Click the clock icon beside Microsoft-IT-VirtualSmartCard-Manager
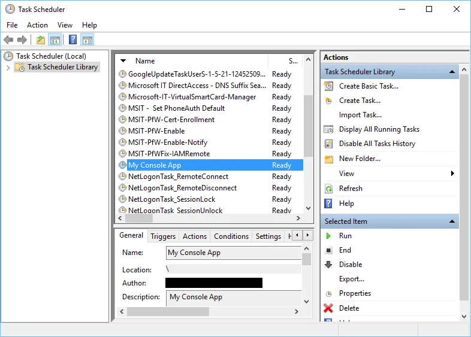This screenshot has height=337, width=471. point(122,96)
